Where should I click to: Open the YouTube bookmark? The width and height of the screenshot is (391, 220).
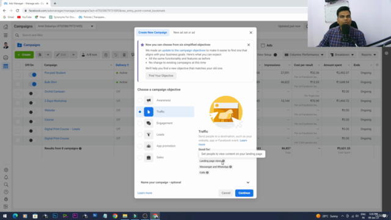point(24,17)
